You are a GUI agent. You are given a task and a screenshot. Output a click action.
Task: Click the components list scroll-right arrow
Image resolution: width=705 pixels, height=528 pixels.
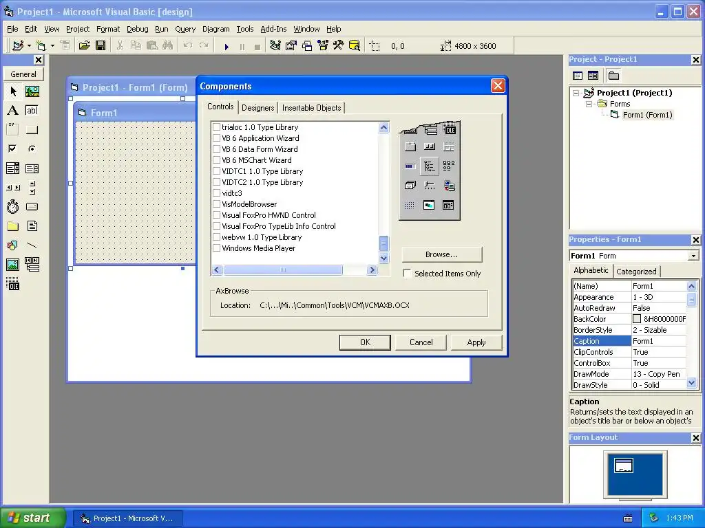(372, 269)
